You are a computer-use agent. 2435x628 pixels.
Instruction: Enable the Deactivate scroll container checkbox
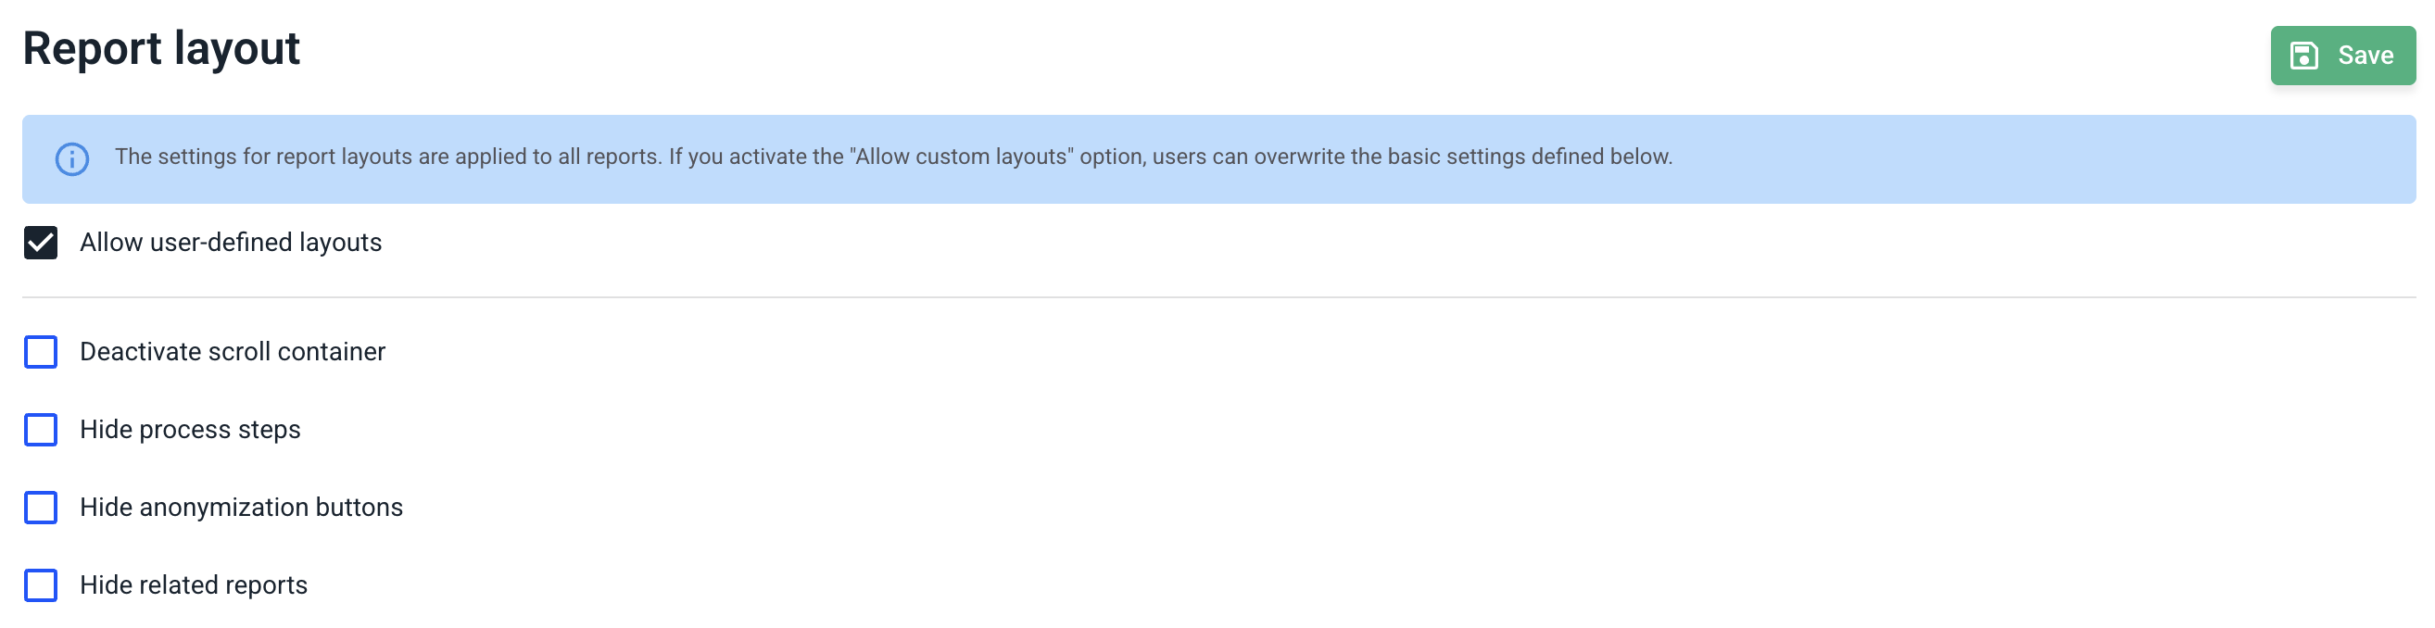[41, 352]
